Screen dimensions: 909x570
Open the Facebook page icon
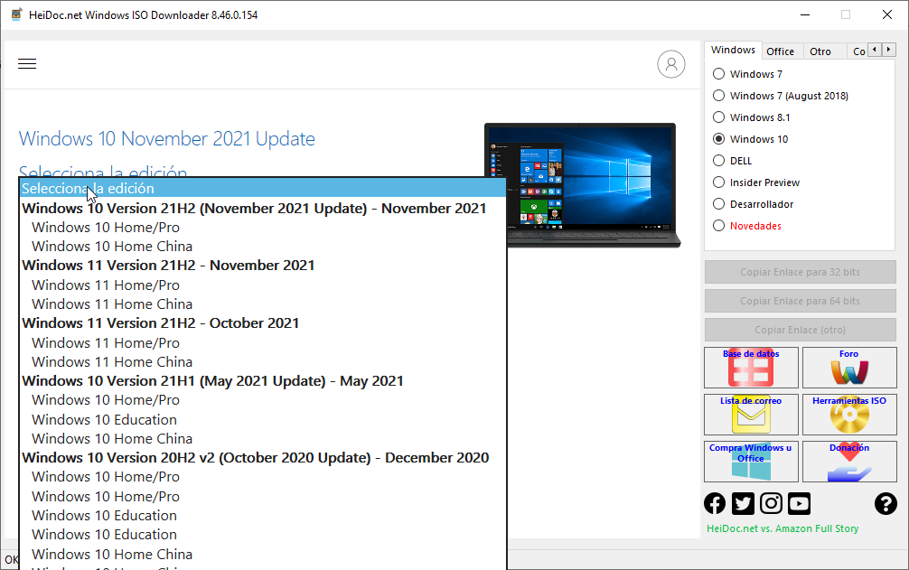point(714,503)
